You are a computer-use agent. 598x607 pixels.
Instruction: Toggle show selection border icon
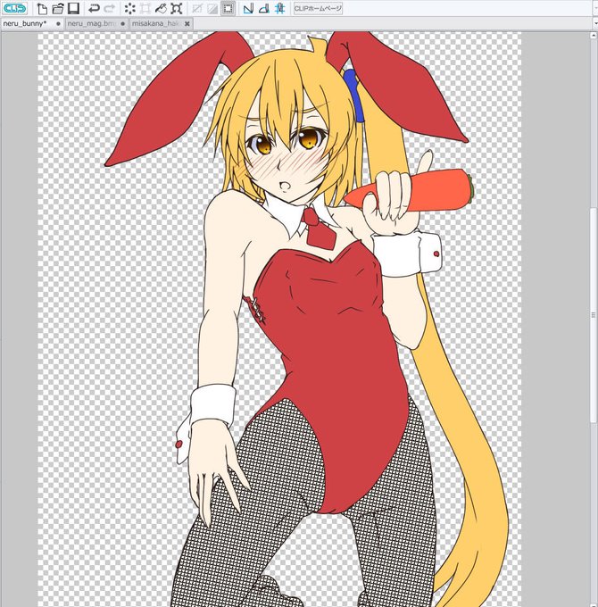[x=228, y=9]
